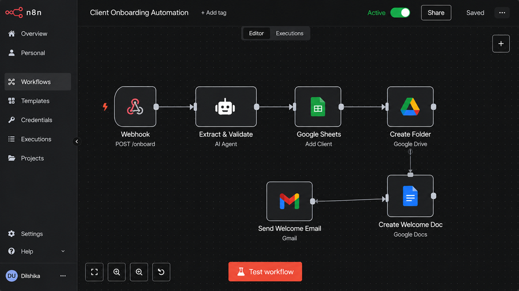The image size is (519, 291).
Task: Click the Share button
Action: [x=436, y=13]
